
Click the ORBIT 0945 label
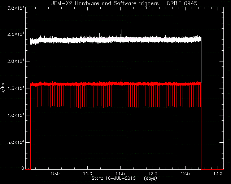182,3
